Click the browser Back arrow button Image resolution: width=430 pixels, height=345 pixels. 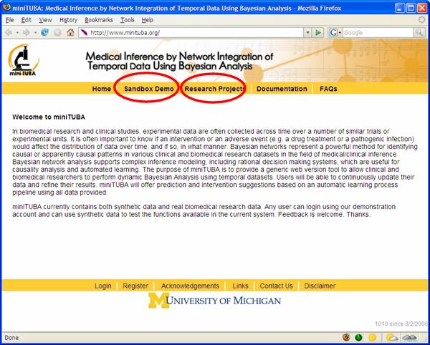[9, 33]
